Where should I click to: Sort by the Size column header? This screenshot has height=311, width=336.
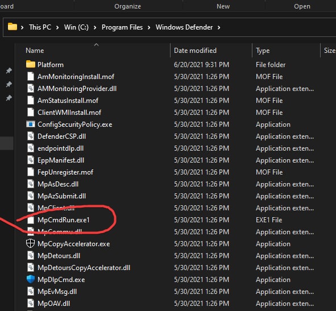[330, 51]
